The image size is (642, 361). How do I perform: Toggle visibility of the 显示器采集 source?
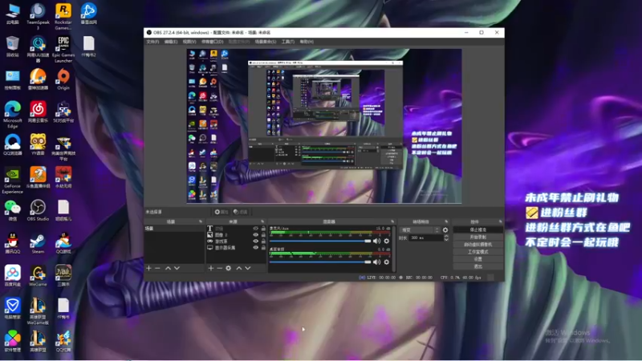click(x=255, y=248)
